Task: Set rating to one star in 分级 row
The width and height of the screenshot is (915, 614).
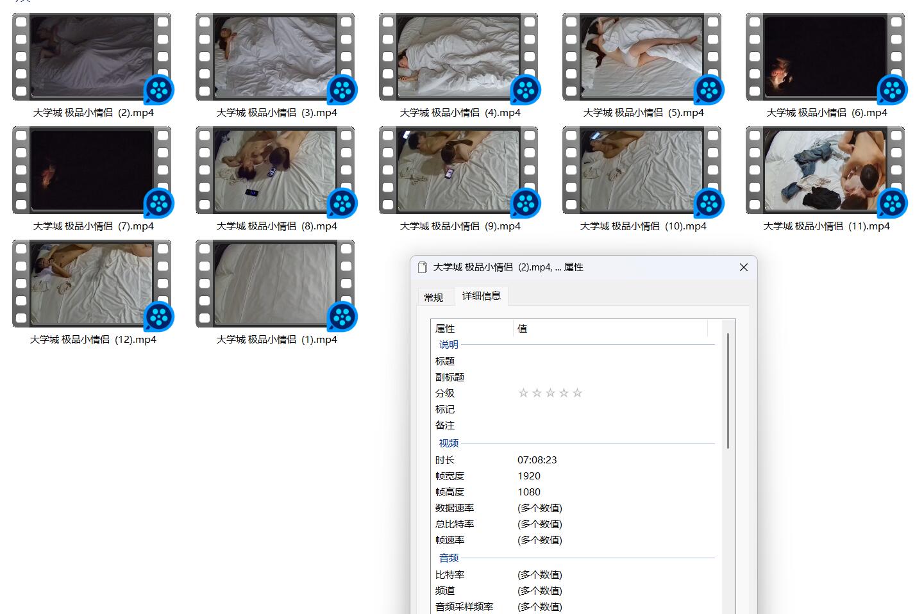Action: tap(523, 393)
